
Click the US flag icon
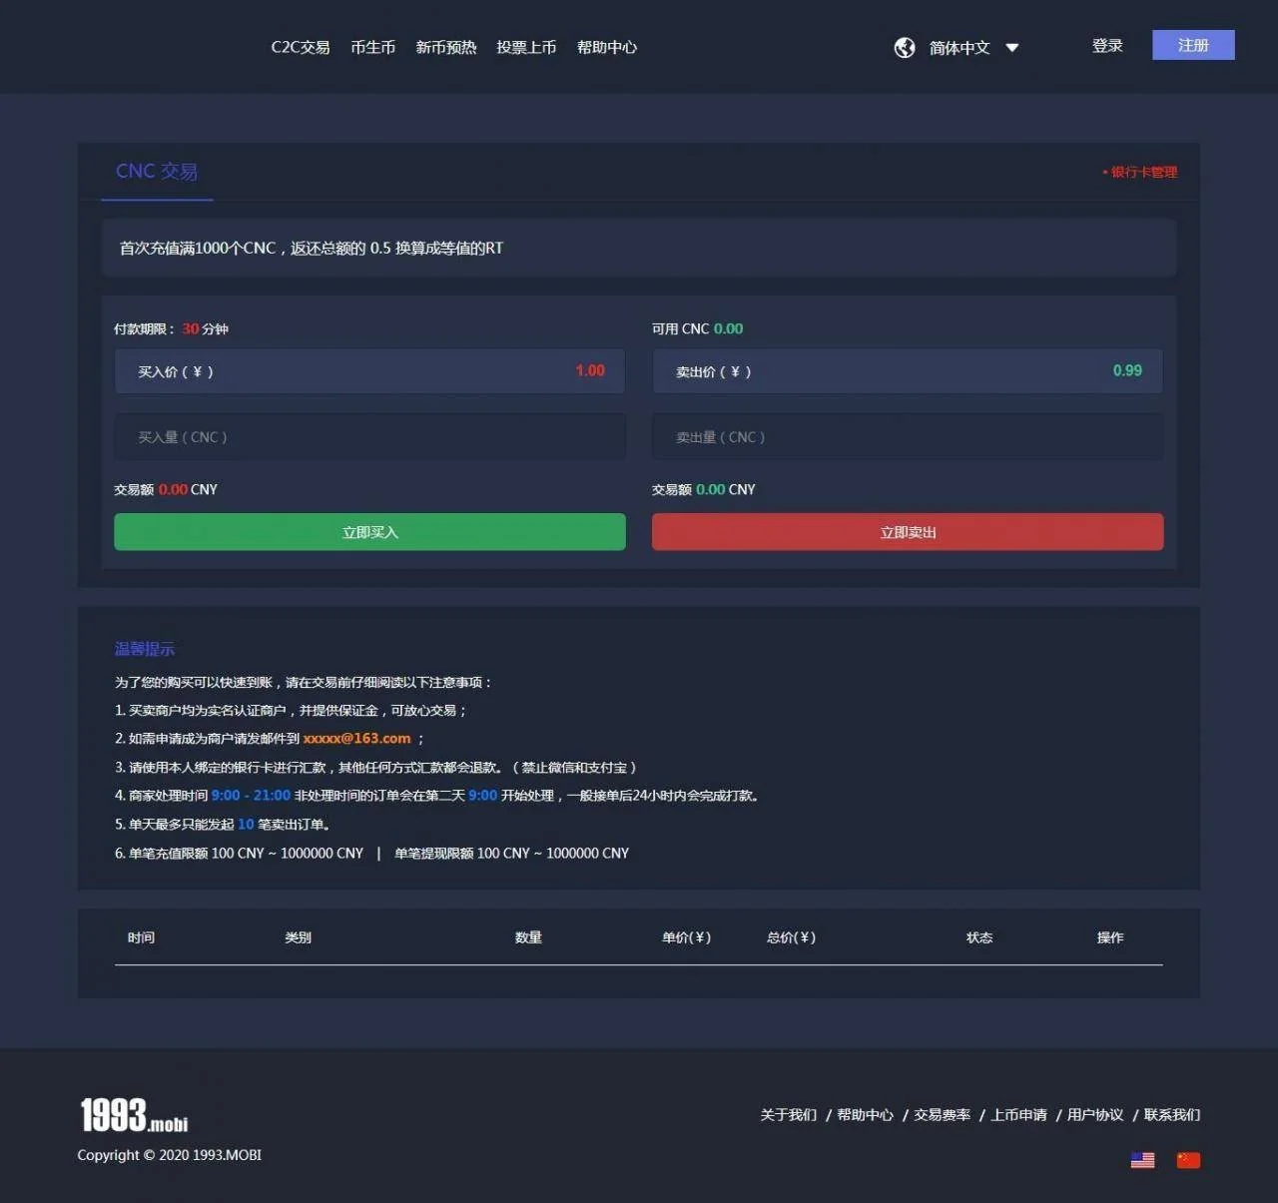coord(1142,1160)
